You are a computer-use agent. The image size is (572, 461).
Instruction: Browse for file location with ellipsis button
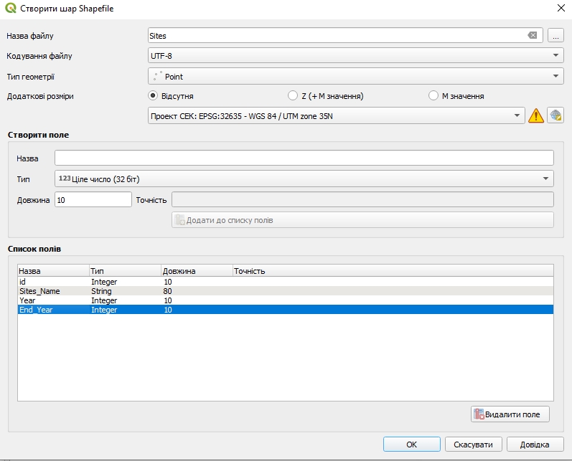pos(555,35)
